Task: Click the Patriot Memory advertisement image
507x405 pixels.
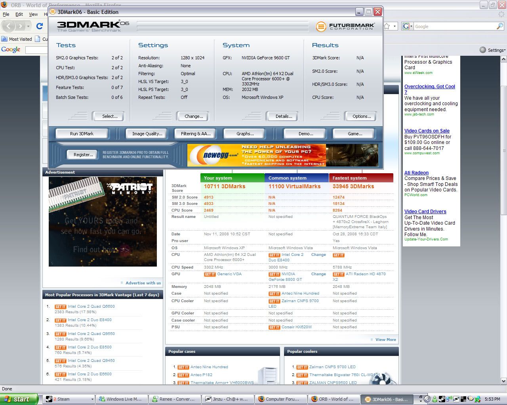Action: coord(103,221)
